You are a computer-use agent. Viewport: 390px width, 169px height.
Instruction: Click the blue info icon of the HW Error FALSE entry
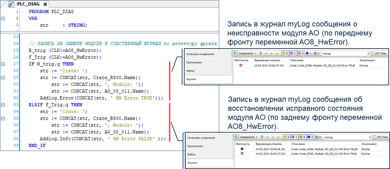pos(242,149)
